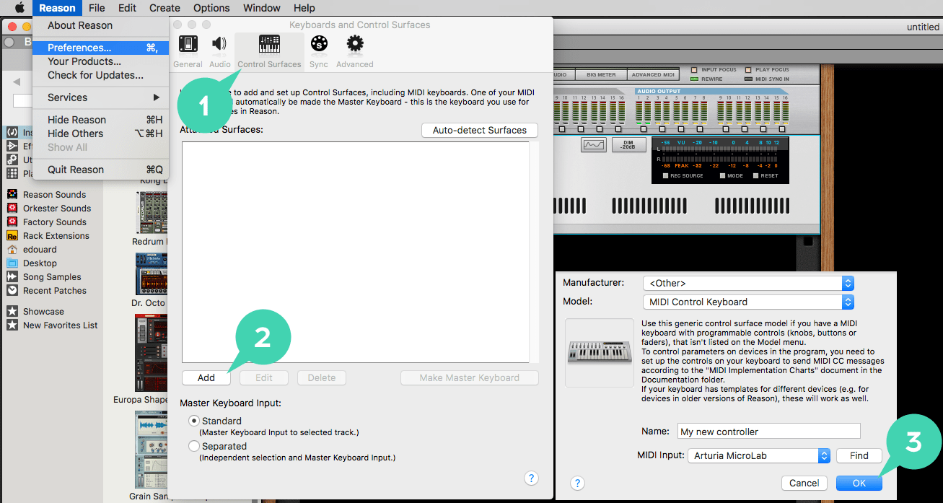The image size is (943, 503).
Task: Open the Model dropdown
Action: point(748,302)
